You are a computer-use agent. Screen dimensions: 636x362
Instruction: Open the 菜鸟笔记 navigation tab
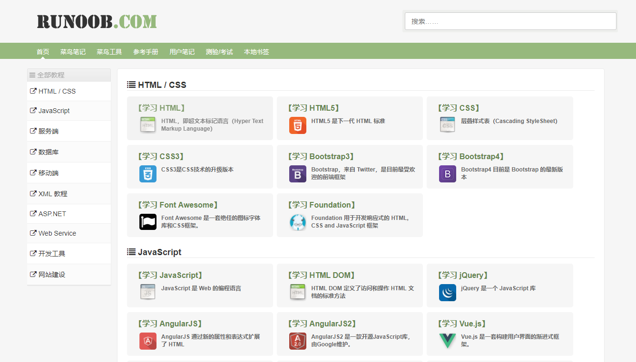click(x=73, y=52)
